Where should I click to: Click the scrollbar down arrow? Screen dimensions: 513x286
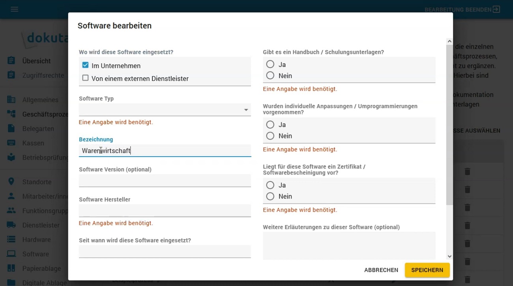[449, 256]
